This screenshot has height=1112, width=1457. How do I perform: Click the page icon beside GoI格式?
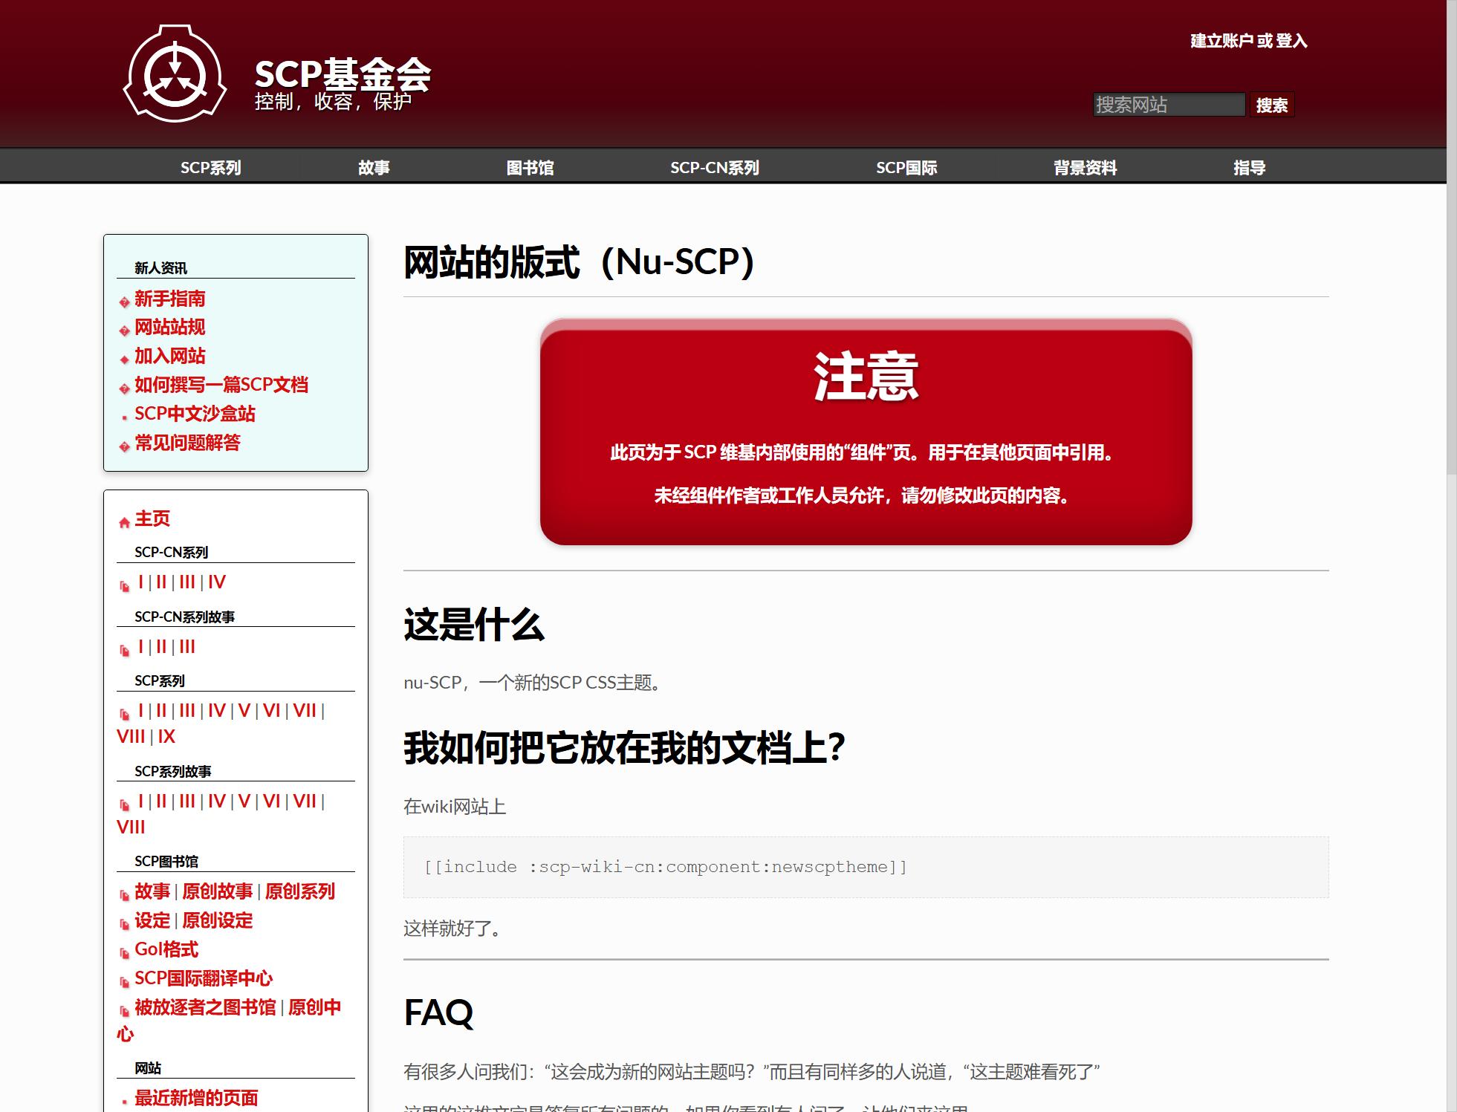point(125,953)
